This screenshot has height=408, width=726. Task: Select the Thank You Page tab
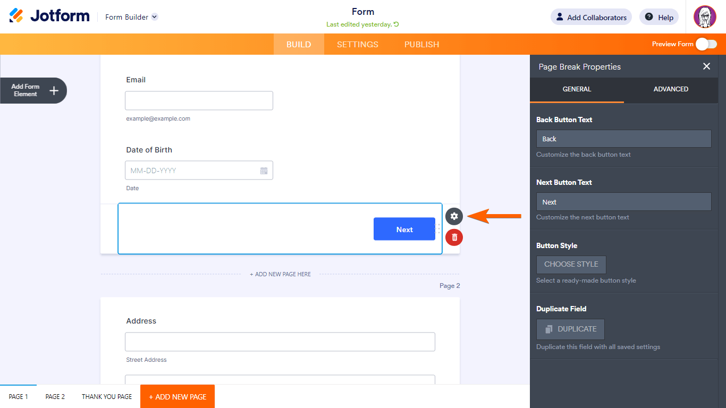click(x=107, y=397)
